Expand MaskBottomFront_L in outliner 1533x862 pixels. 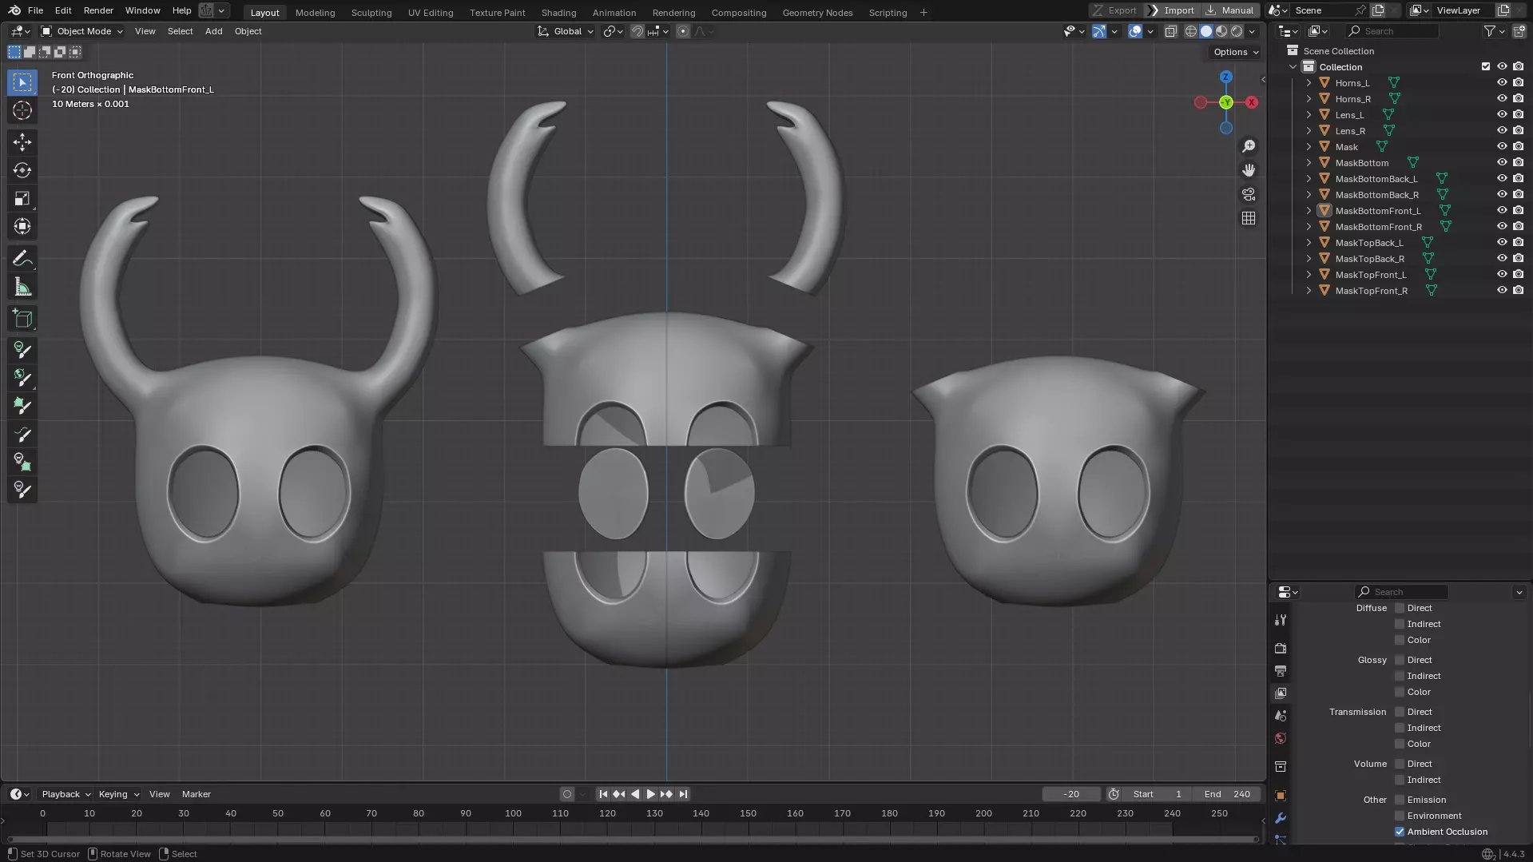pos(1309,211)
